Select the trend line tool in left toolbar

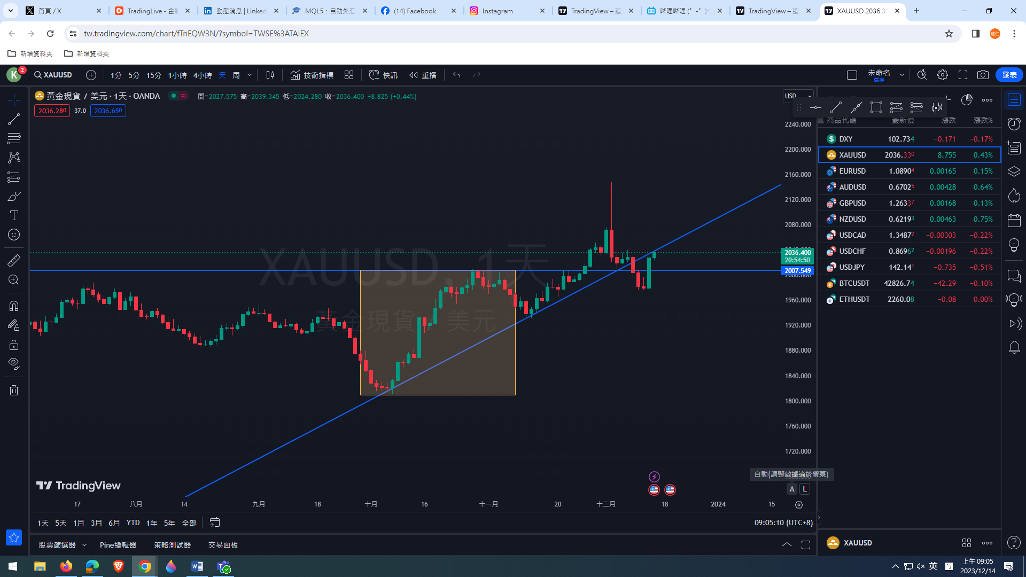coord(14,119)
